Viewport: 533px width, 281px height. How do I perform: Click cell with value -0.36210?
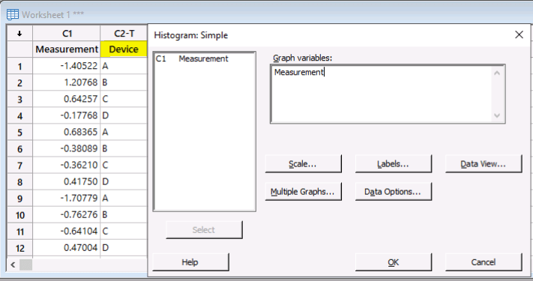[67, 166]
